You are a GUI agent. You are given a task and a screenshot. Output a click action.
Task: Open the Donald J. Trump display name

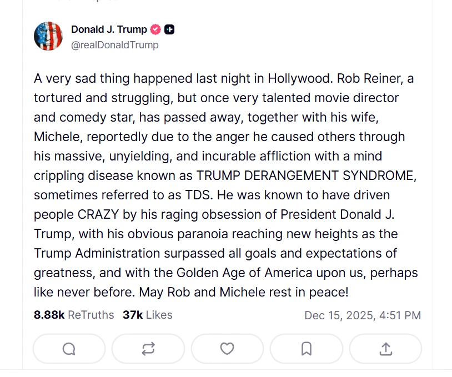(x=109, y=29)
